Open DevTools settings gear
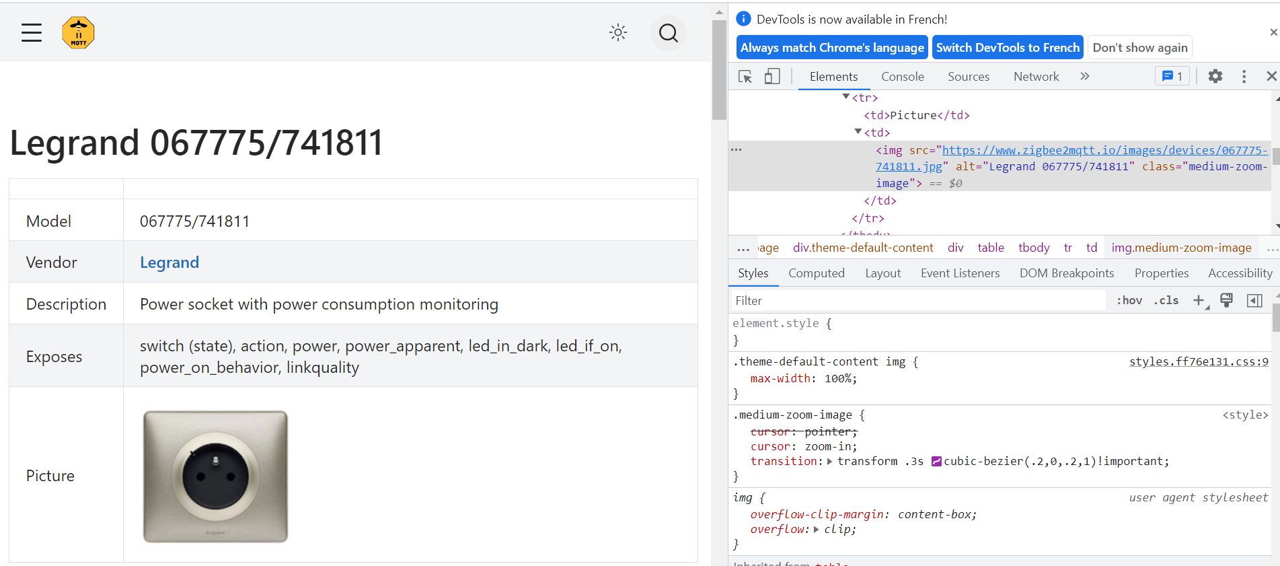The image size is (1280, 566). pos(1215,77)
